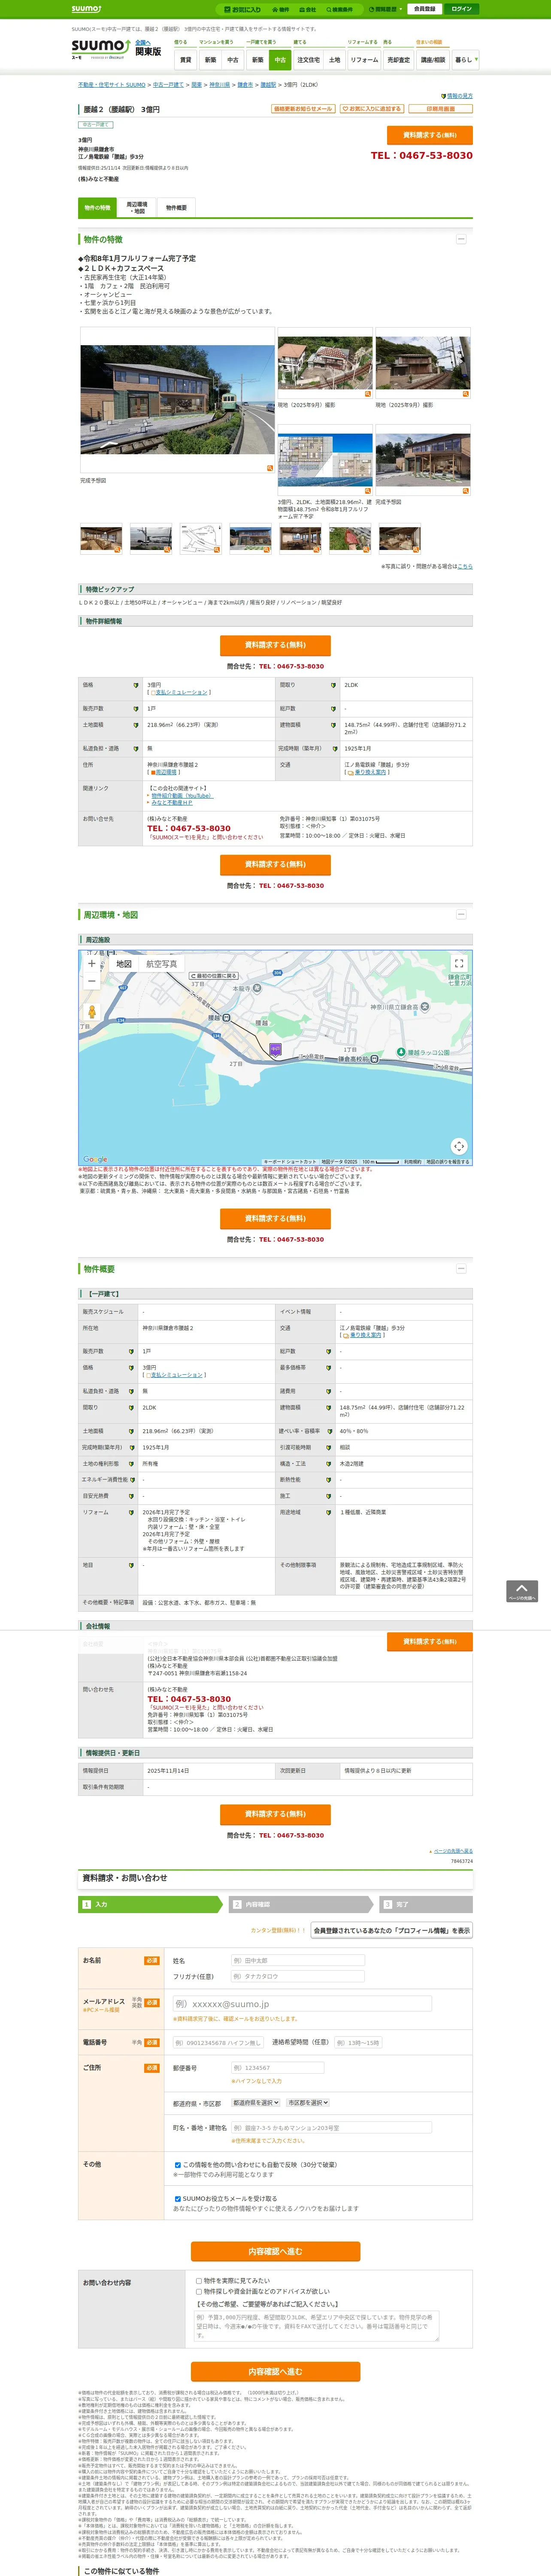Open 注文住宅 in the main navigation

point(308,60)
